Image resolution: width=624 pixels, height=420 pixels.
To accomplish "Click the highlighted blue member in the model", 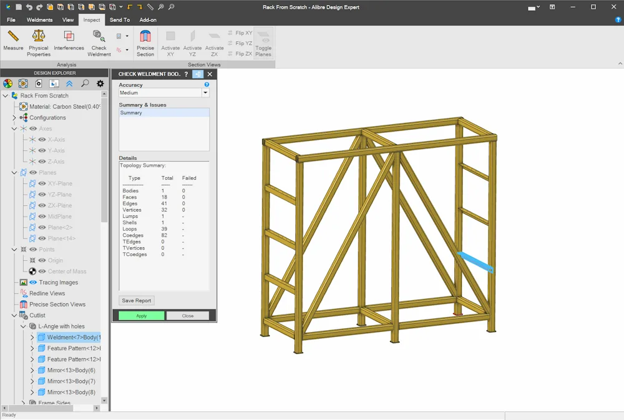I will 475,262.
